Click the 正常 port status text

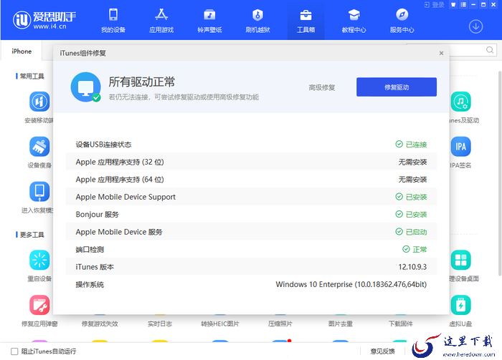(x=420, y=249)
